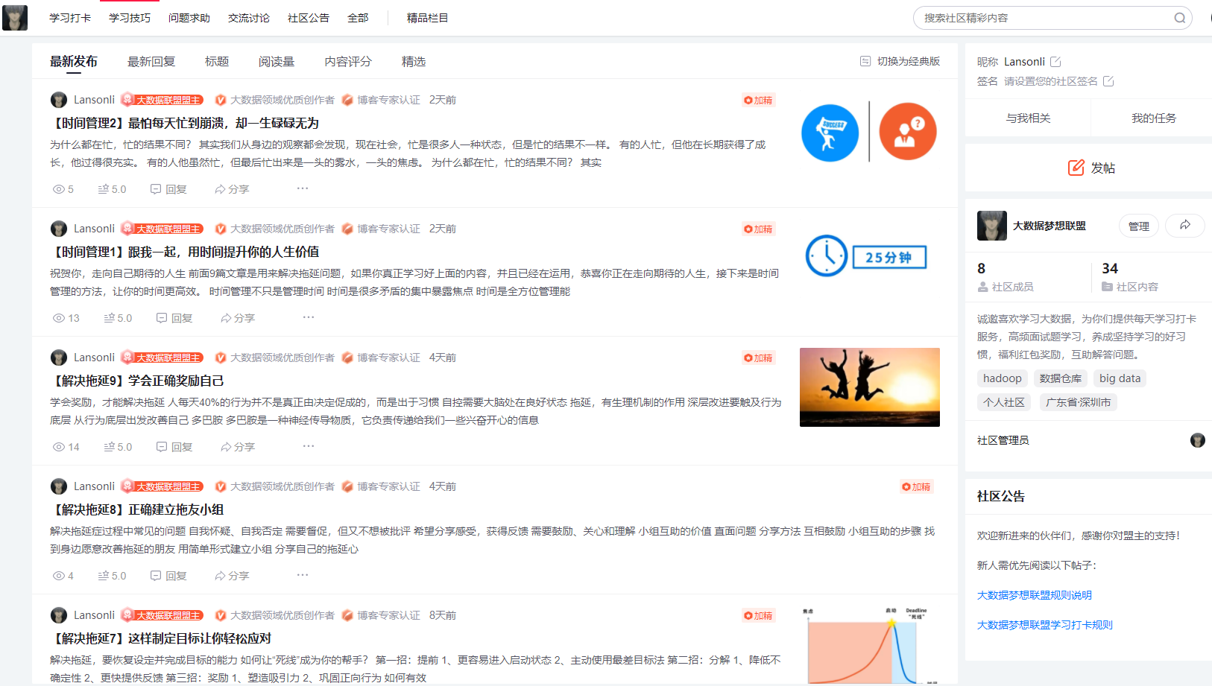This screenshot has width=1212, height=686.
Task: Click the 5.0 rating on 时间管理2 post
Action: (113, 189)
